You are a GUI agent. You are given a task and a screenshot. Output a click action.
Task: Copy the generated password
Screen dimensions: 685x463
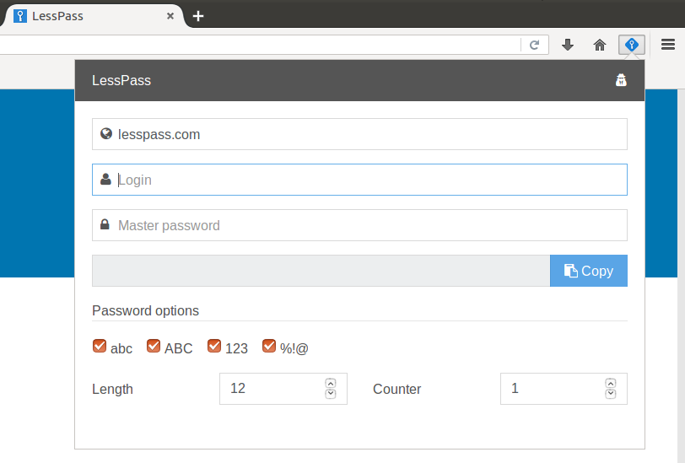(x=589, y=271)
